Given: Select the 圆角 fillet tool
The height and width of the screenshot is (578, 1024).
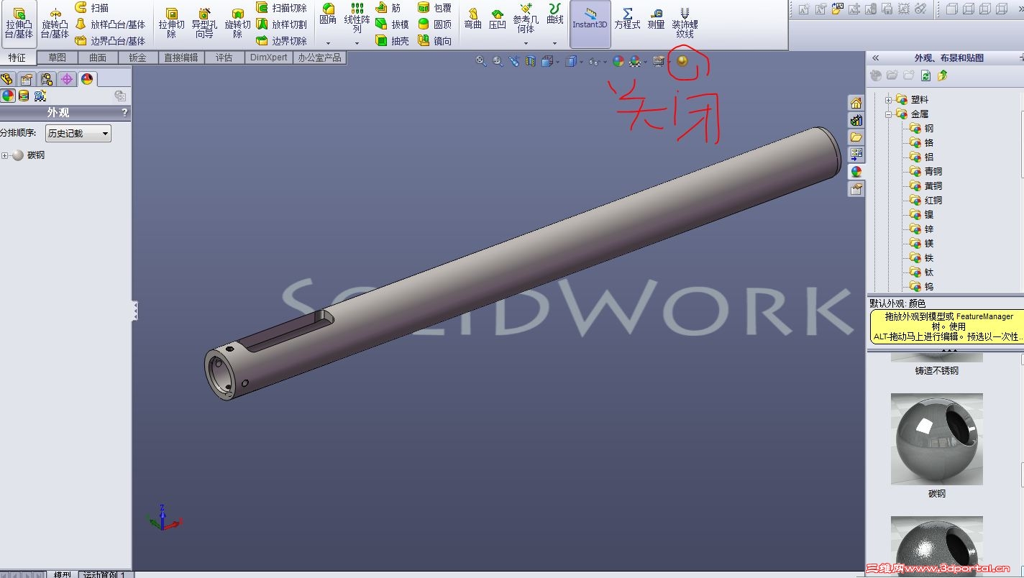Looking at the screenshot, I should (328, 14).
